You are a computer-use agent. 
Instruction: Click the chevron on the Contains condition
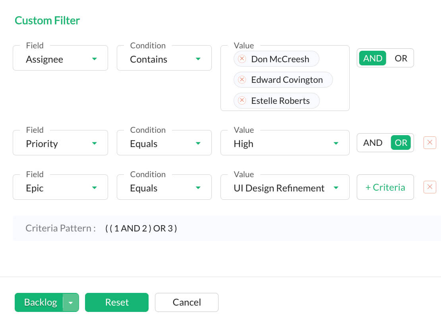pos(198,59)
